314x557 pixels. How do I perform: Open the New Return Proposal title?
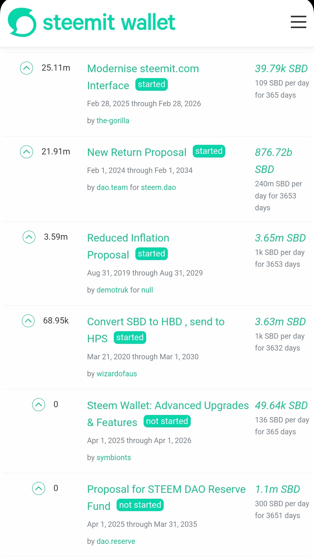137,153
